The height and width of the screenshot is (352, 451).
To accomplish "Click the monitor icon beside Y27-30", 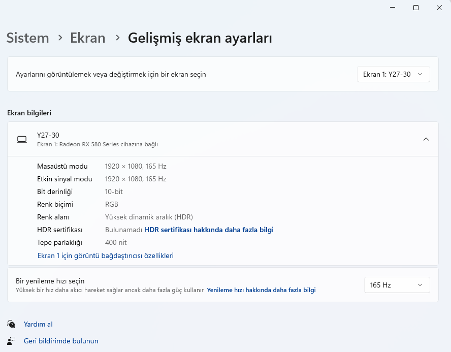I will point(21,139).
